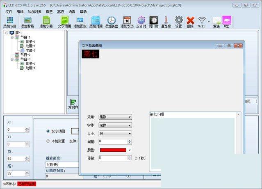This screenshot has height=189, width=262.
Task: Click the 添加背景 toolbar icon
Action: 27,20
